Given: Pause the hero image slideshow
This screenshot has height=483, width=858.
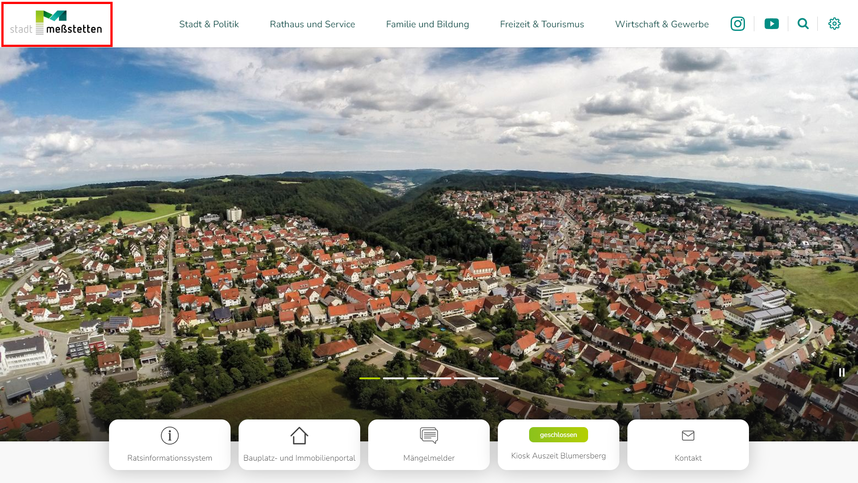Looking at the screenshot, I should click(x=841, y=372).
